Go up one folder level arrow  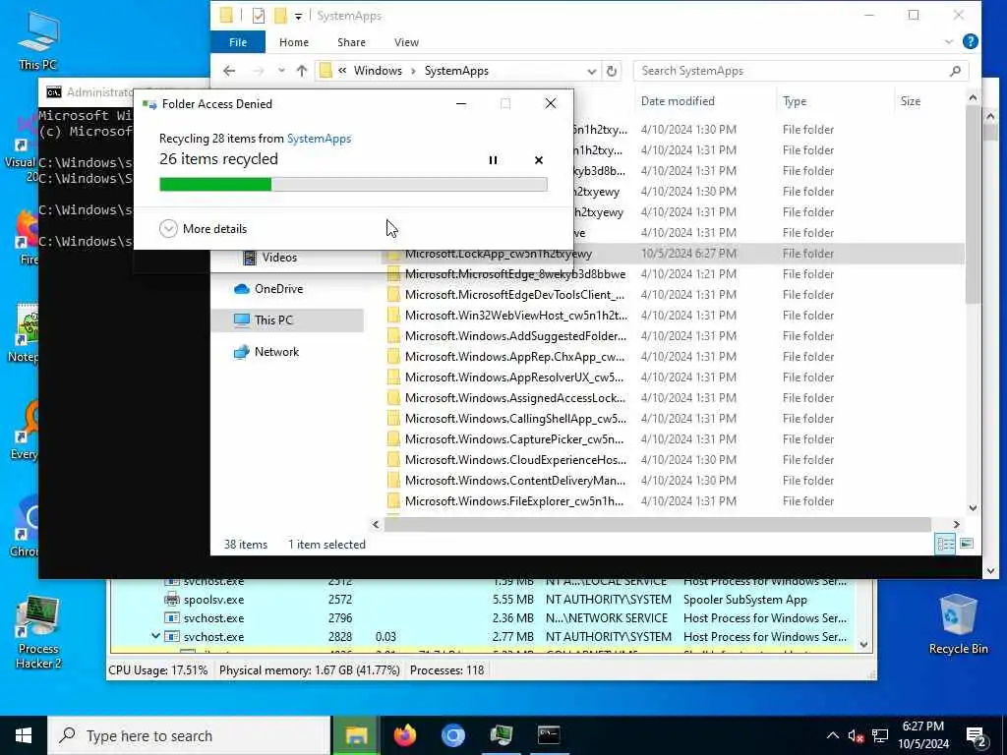click(x=302, y=71)
